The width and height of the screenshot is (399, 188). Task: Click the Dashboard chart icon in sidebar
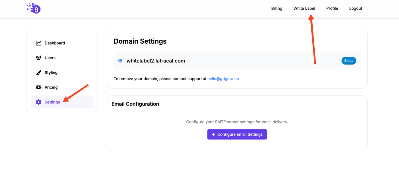(x=38, y=43)
